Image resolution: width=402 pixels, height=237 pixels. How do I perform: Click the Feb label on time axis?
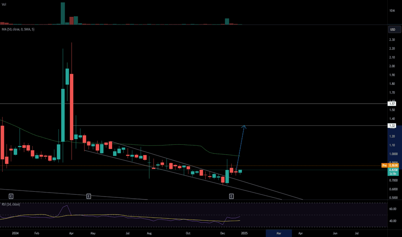coord(37,233)
